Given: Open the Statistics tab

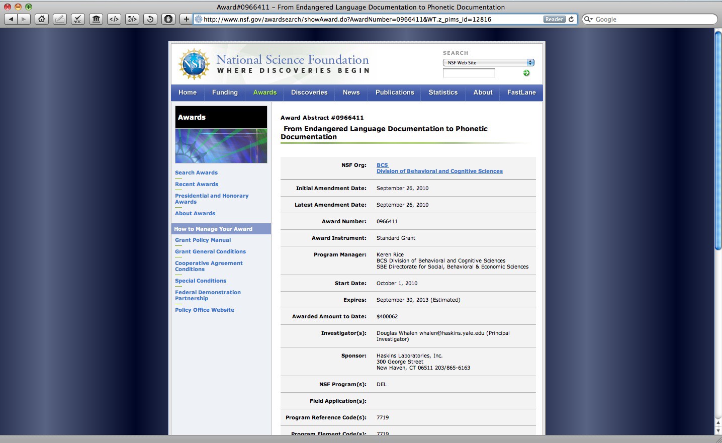Looking at the screenshot, I should point(443,93).
